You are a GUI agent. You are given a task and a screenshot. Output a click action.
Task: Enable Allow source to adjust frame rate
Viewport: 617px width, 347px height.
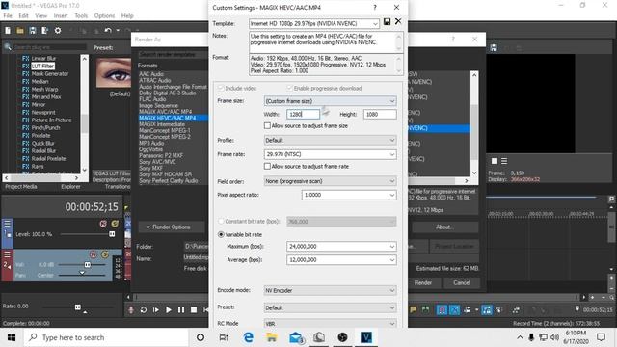[x=267, y=167]
